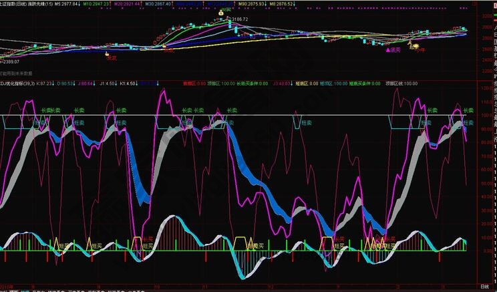Click the 3186.72 high price label
Image resolution: width=497 pixels, height=292 pixels.
239,19
